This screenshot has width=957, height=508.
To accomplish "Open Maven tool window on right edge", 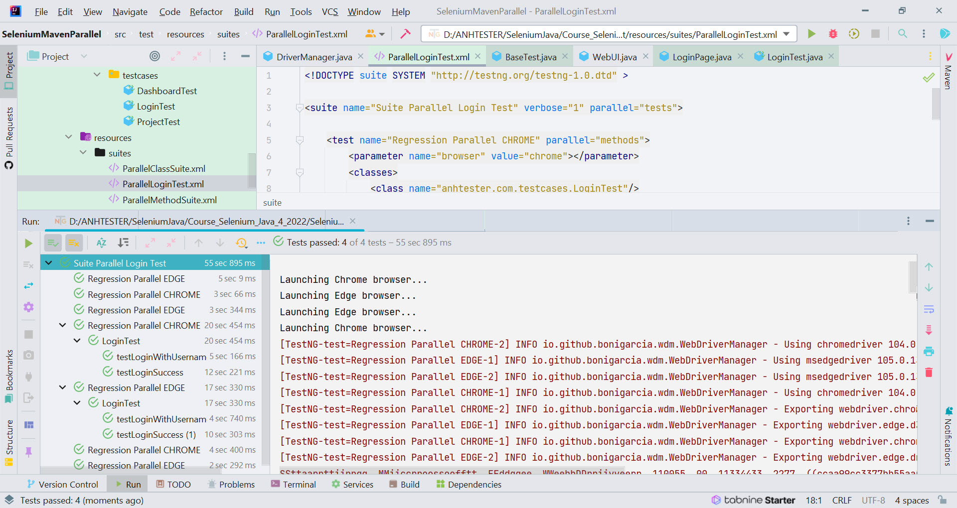I will point(948,71).
